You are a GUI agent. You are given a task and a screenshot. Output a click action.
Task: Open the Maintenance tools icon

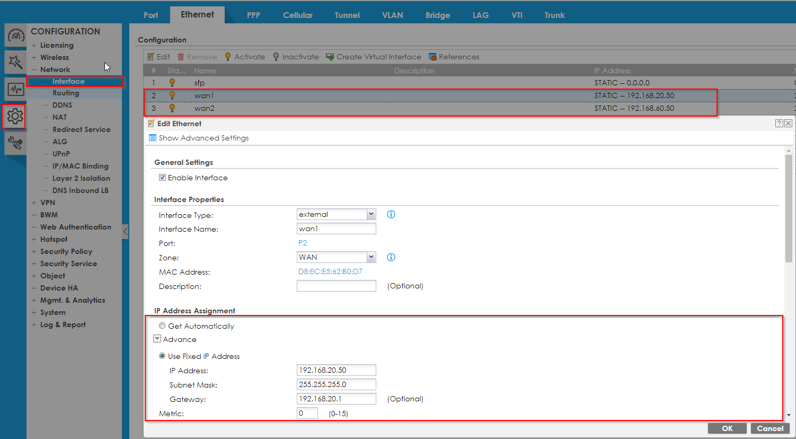coord(15,143)
